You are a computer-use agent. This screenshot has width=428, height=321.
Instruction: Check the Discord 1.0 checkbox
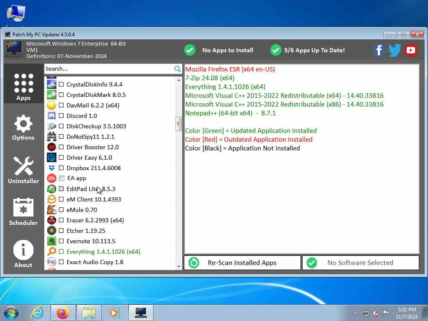61,116
